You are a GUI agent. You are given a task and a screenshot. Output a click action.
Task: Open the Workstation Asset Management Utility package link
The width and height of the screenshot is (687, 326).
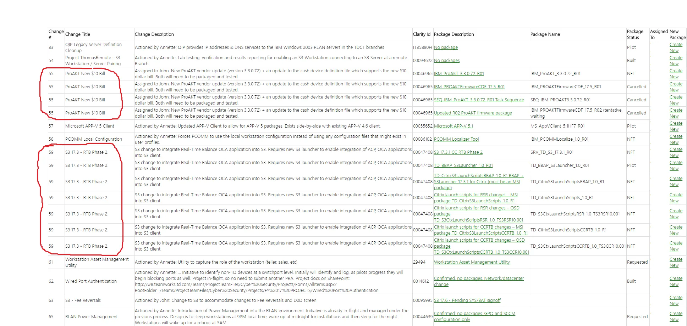472,262
